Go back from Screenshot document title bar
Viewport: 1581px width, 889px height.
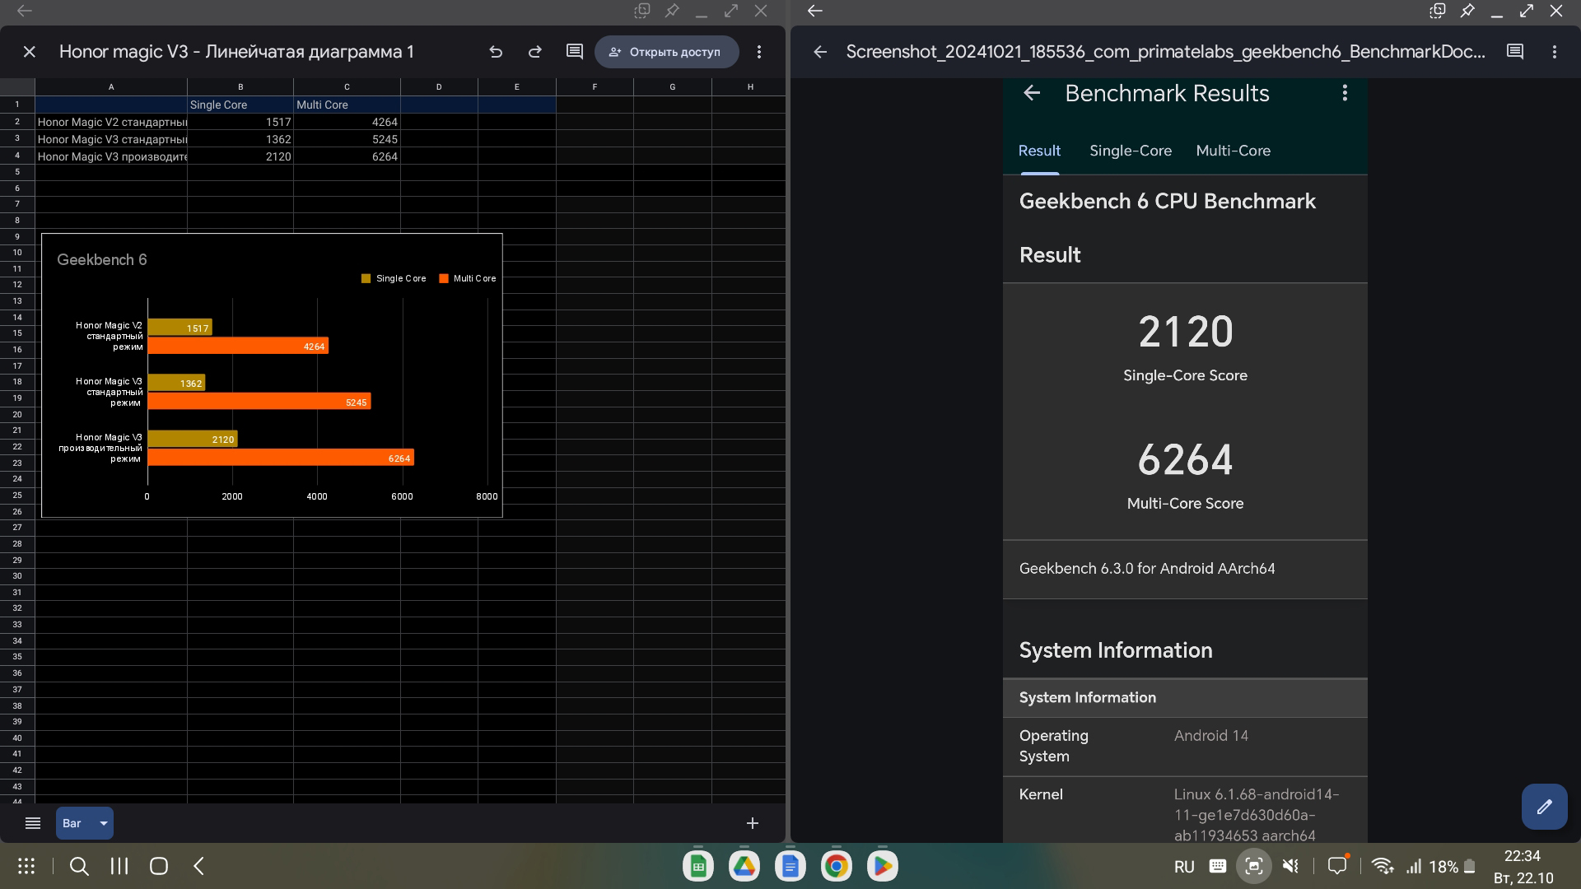[x=820, y=52]
